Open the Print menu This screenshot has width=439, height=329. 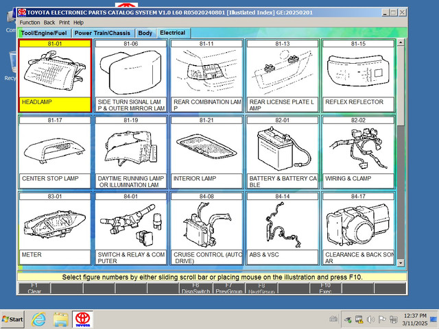(x=64, y=23)
